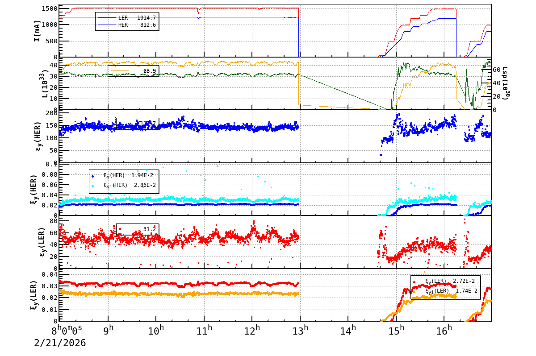This screenshot has height=356, width=536.
Task: Click the 200 tick on εy(HER) axis
Action: [x=51, y=113]
